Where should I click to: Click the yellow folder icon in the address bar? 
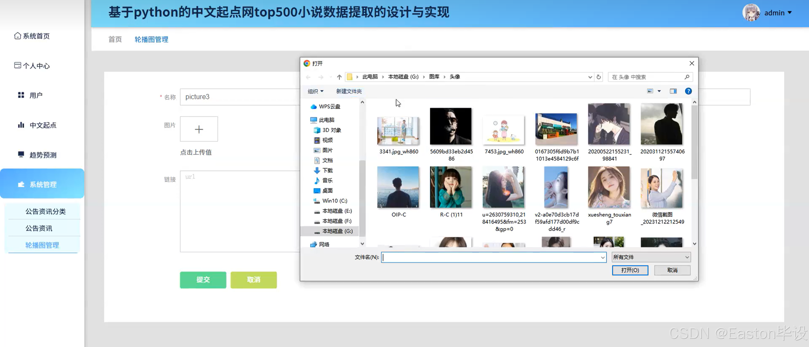click(x=349, y=77)
